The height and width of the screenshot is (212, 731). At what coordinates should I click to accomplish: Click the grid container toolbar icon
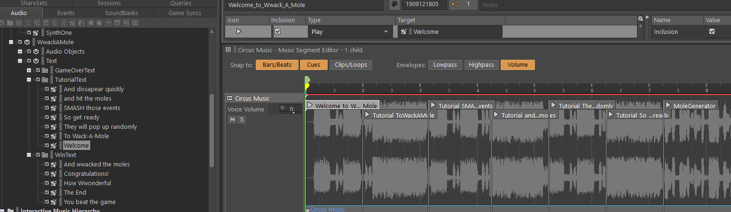click(37, 23)
